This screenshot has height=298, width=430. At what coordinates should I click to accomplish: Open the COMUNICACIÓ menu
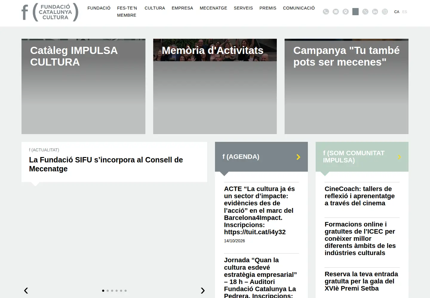(x=299, y=8)
